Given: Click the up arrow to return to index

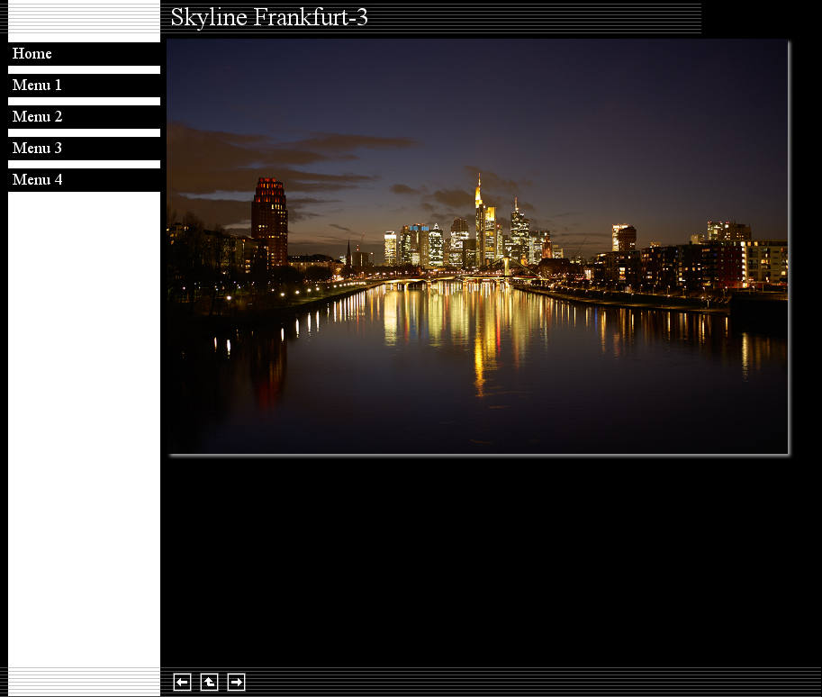Looking at the screenshot, I should (x=209, y=683).
